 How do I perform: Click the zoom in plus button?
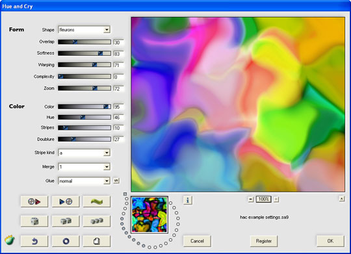tap(276, 199)
